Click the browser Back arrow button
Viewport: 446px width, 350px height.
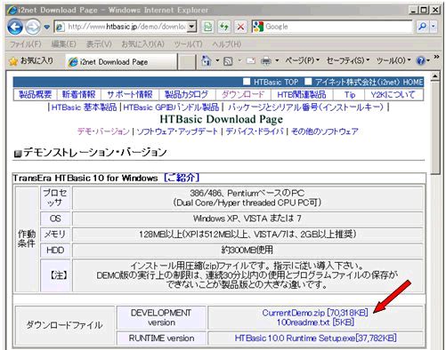click(x=15, y=27)
